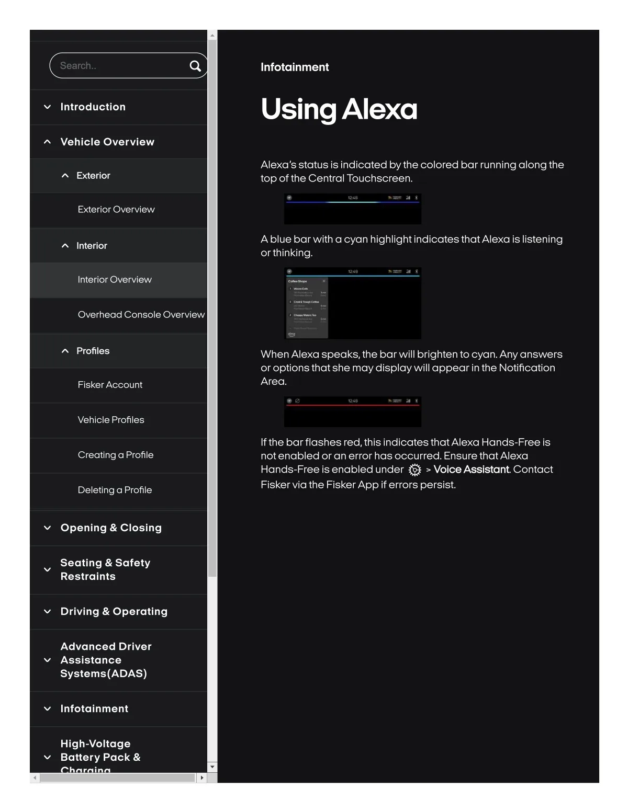Click the search magnifier icon

point(195,66)
